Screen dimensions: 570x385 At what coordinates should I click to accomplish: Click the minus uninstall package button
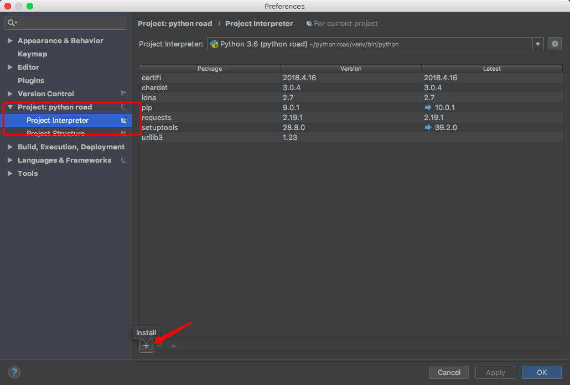tap(160, 346)
